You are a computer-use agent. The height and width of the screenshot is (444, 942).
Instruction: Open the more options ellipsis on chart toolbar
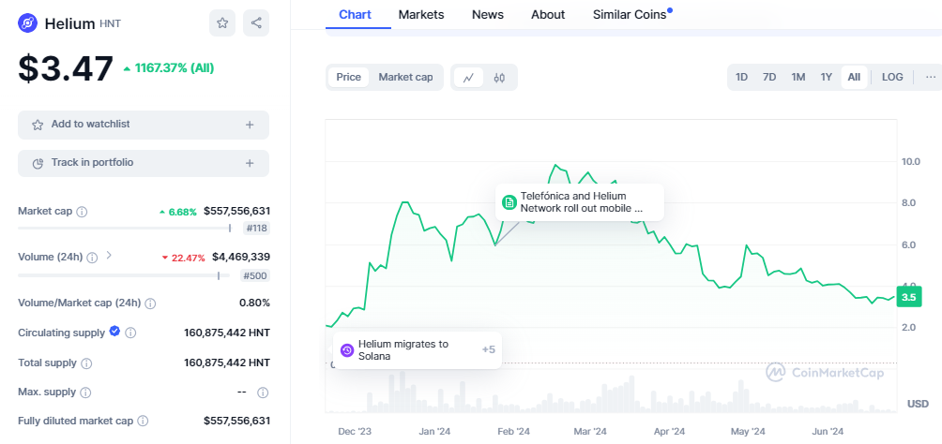(x=931, y=77)
